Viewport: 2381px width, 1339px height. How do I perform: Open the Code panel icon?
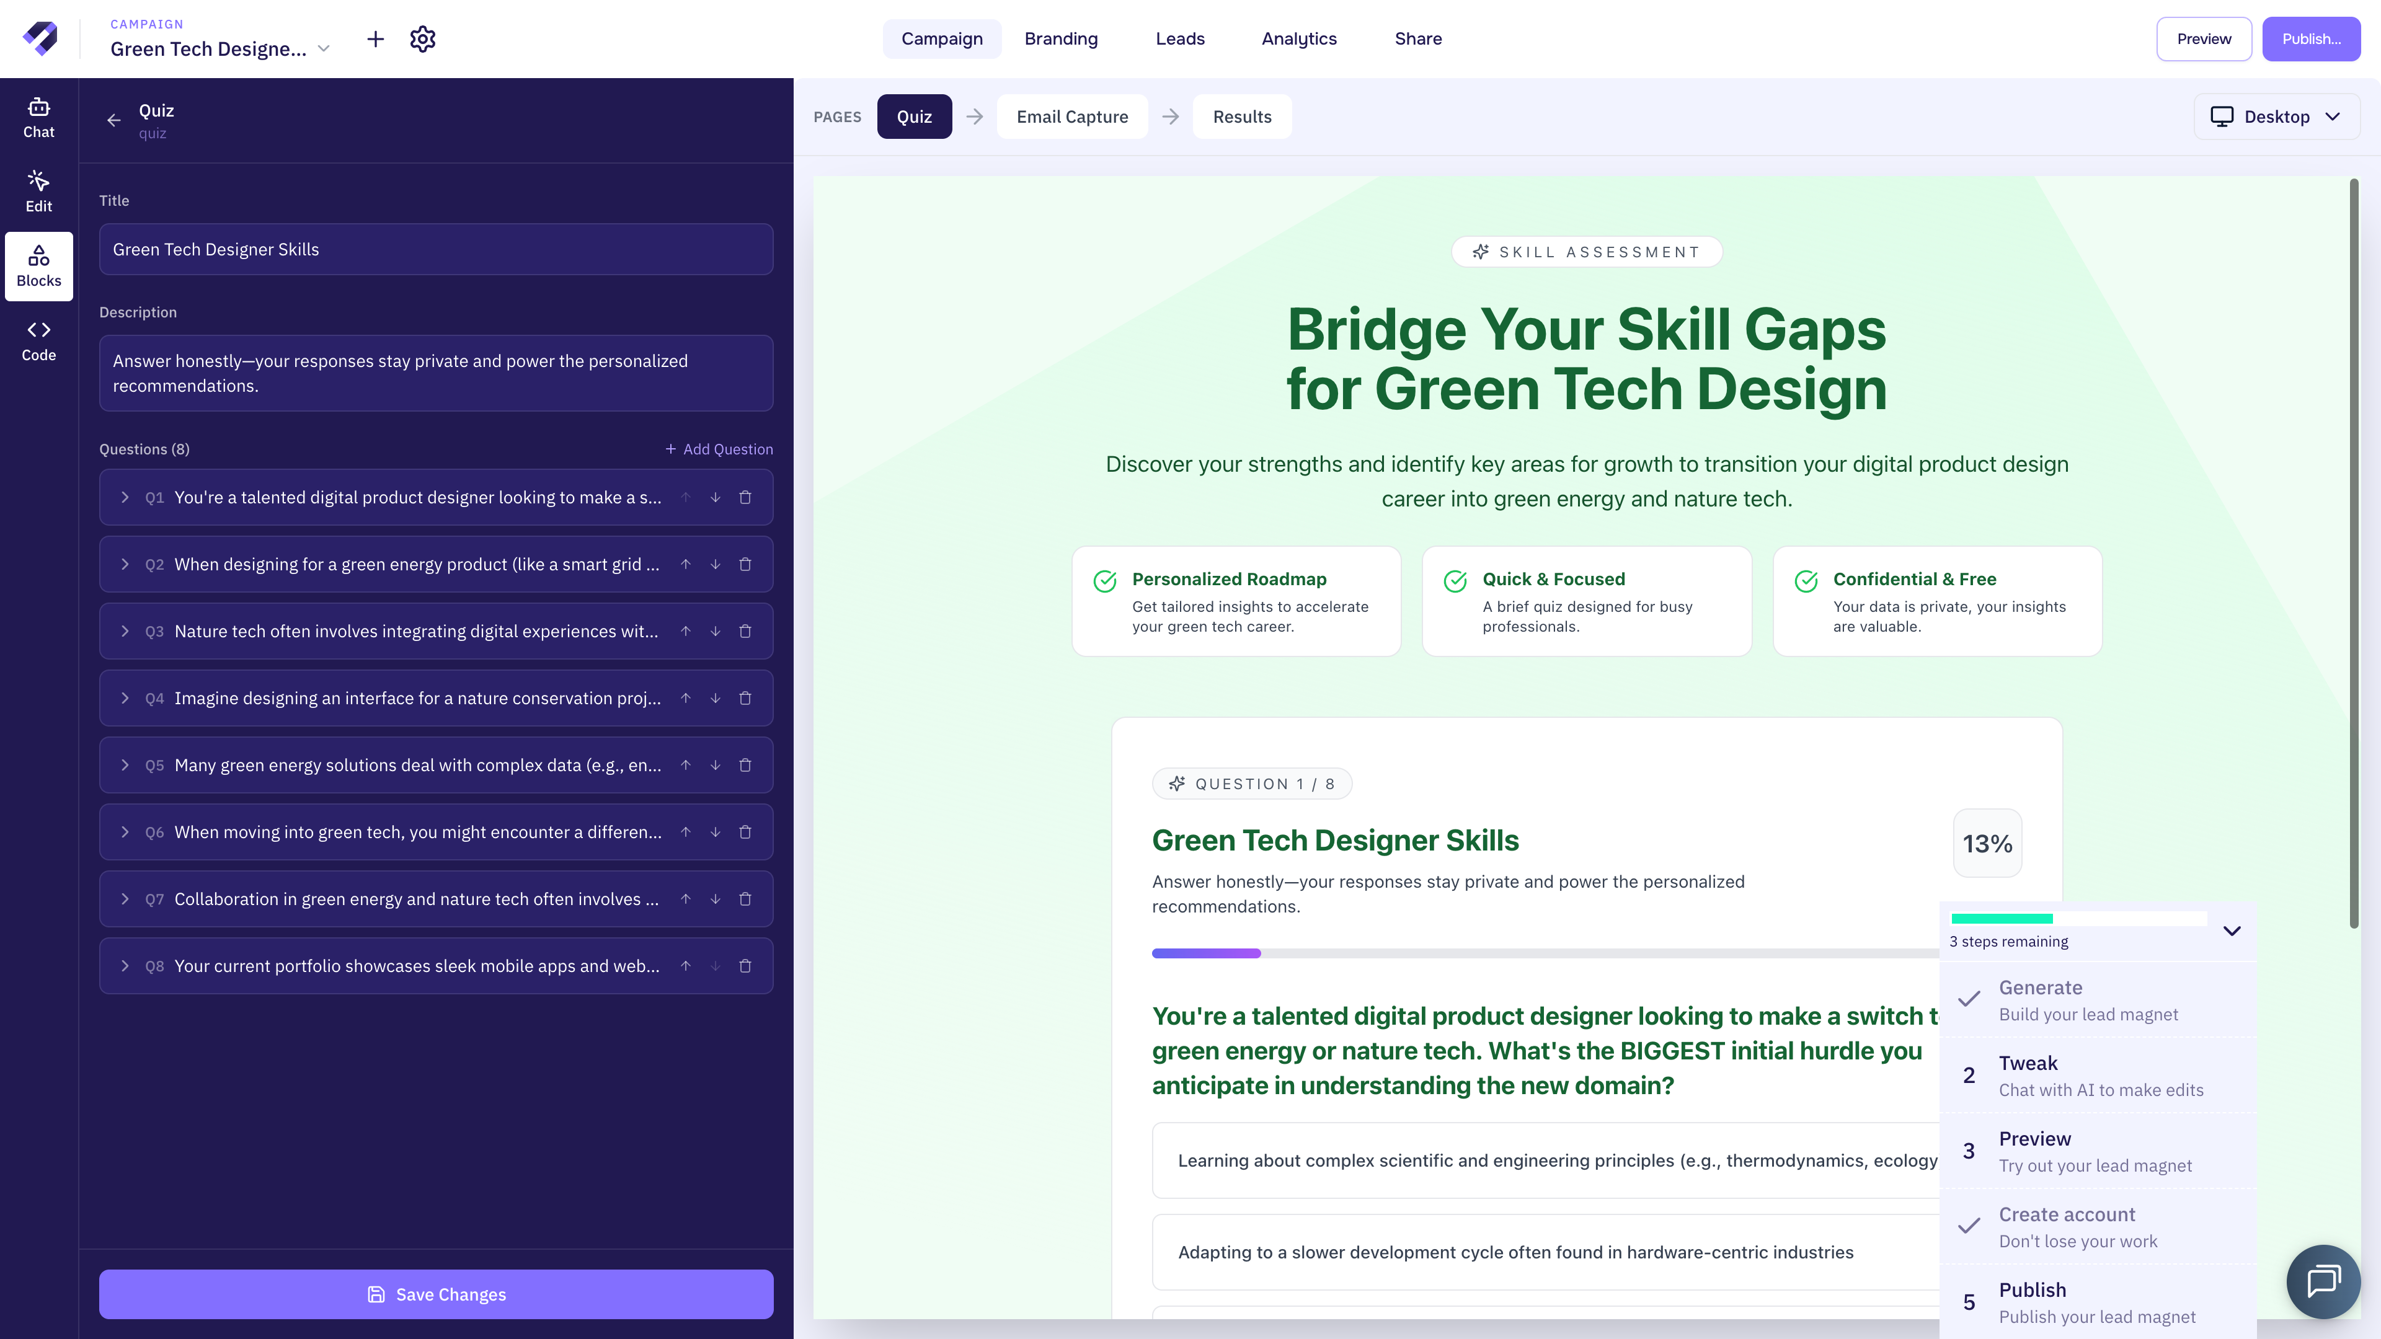[39, 341]
